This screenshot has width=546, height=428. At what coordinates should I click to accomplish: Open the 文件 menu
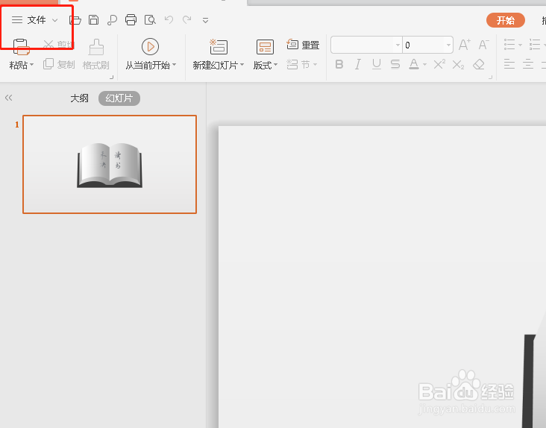pyautogui.click(x=37, y=20)
